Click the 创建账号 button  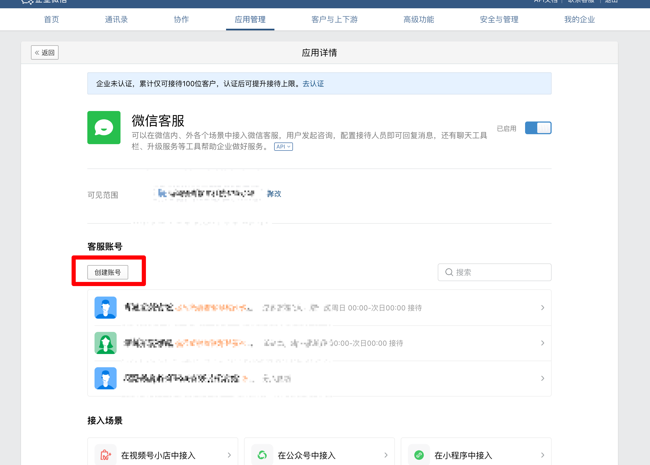click(x=108, y=272)
